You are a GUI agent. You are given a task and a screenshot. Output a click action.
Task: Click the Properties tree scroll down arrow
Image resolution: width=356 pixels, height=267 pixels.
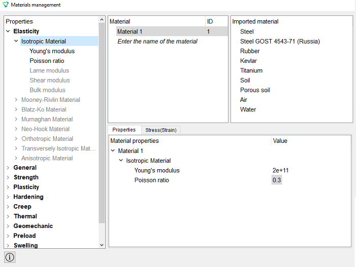(102, 245)
